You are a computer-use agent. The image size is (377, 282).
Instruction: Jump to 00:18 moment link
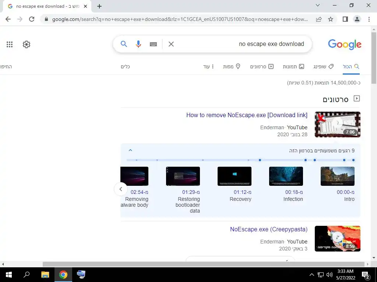(294, 192)
